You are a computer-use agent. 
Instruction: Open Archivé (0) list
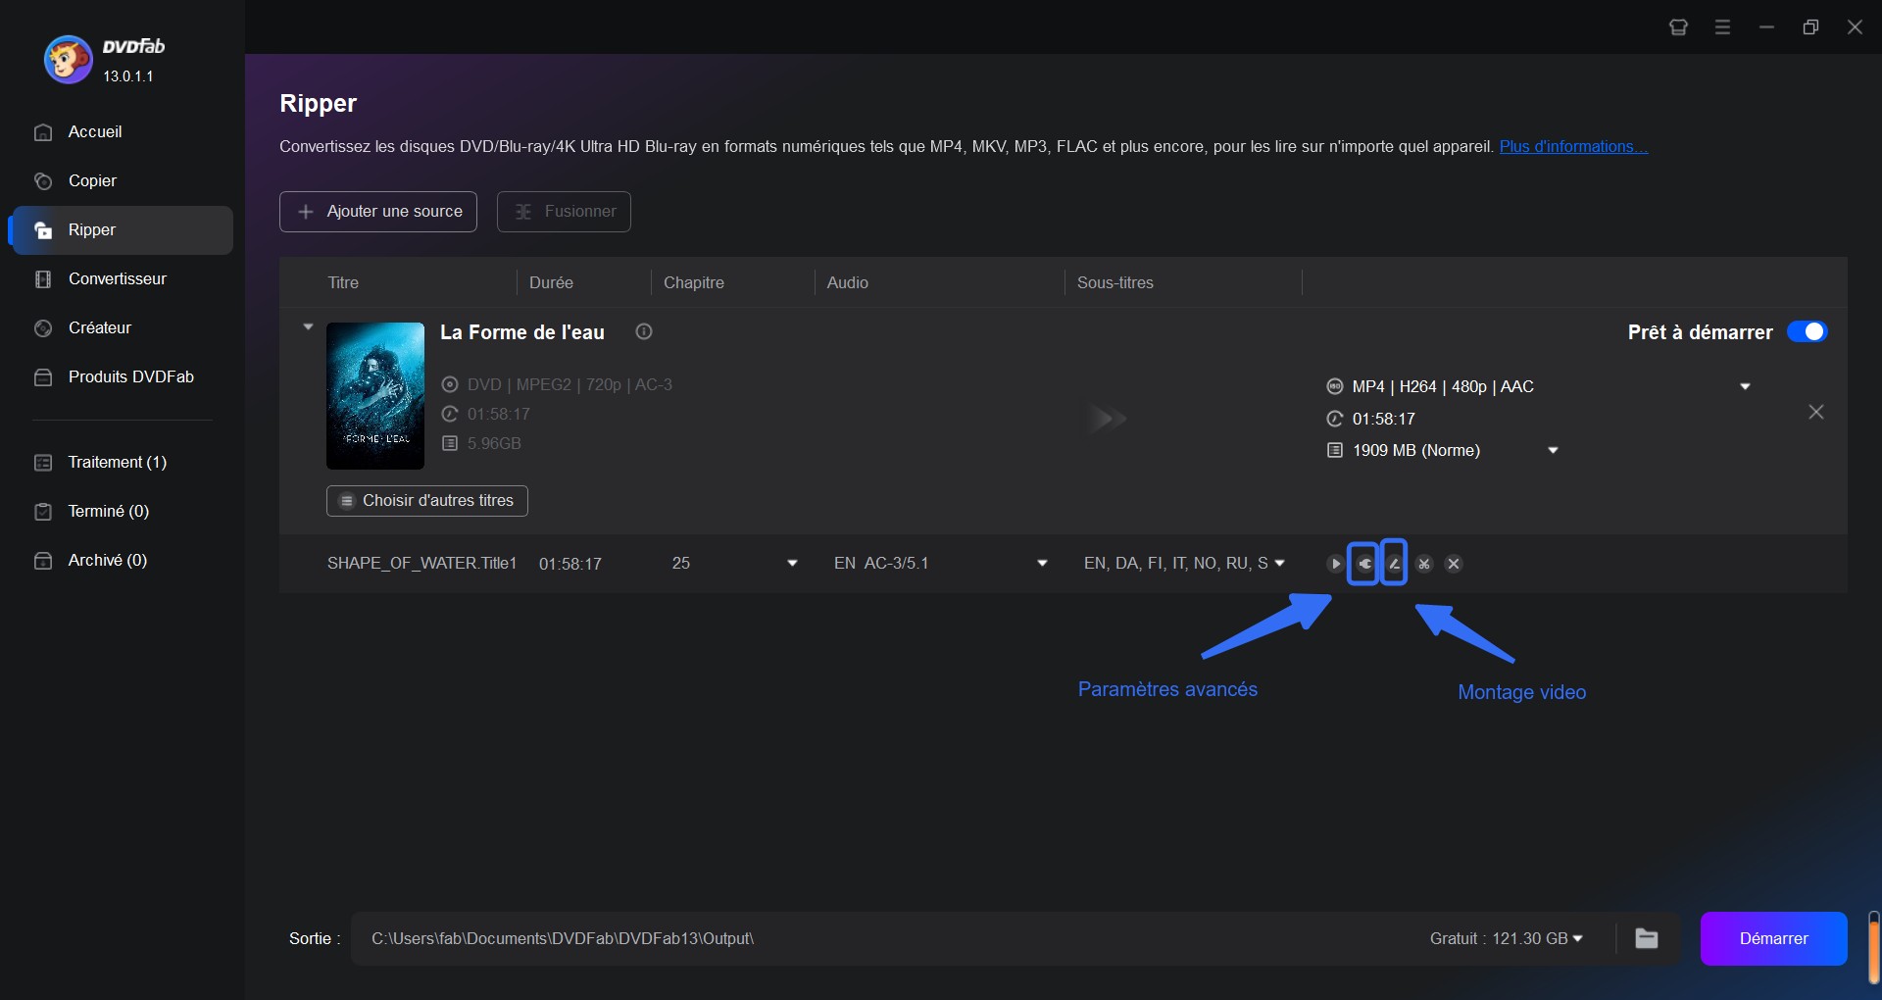(121, 560)
